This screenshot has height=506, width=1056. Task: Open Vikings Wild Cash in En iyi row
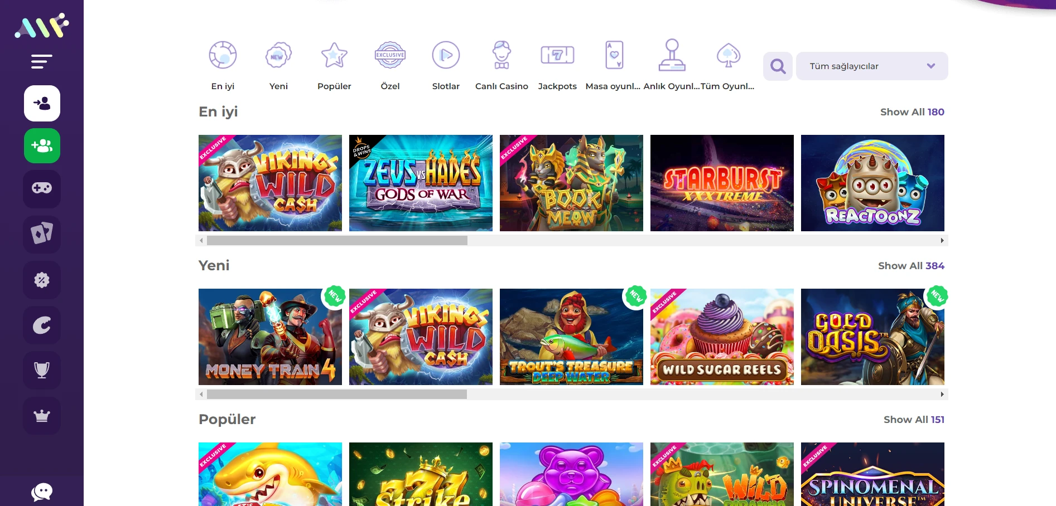pyautogui.click(x=270, y=183)
